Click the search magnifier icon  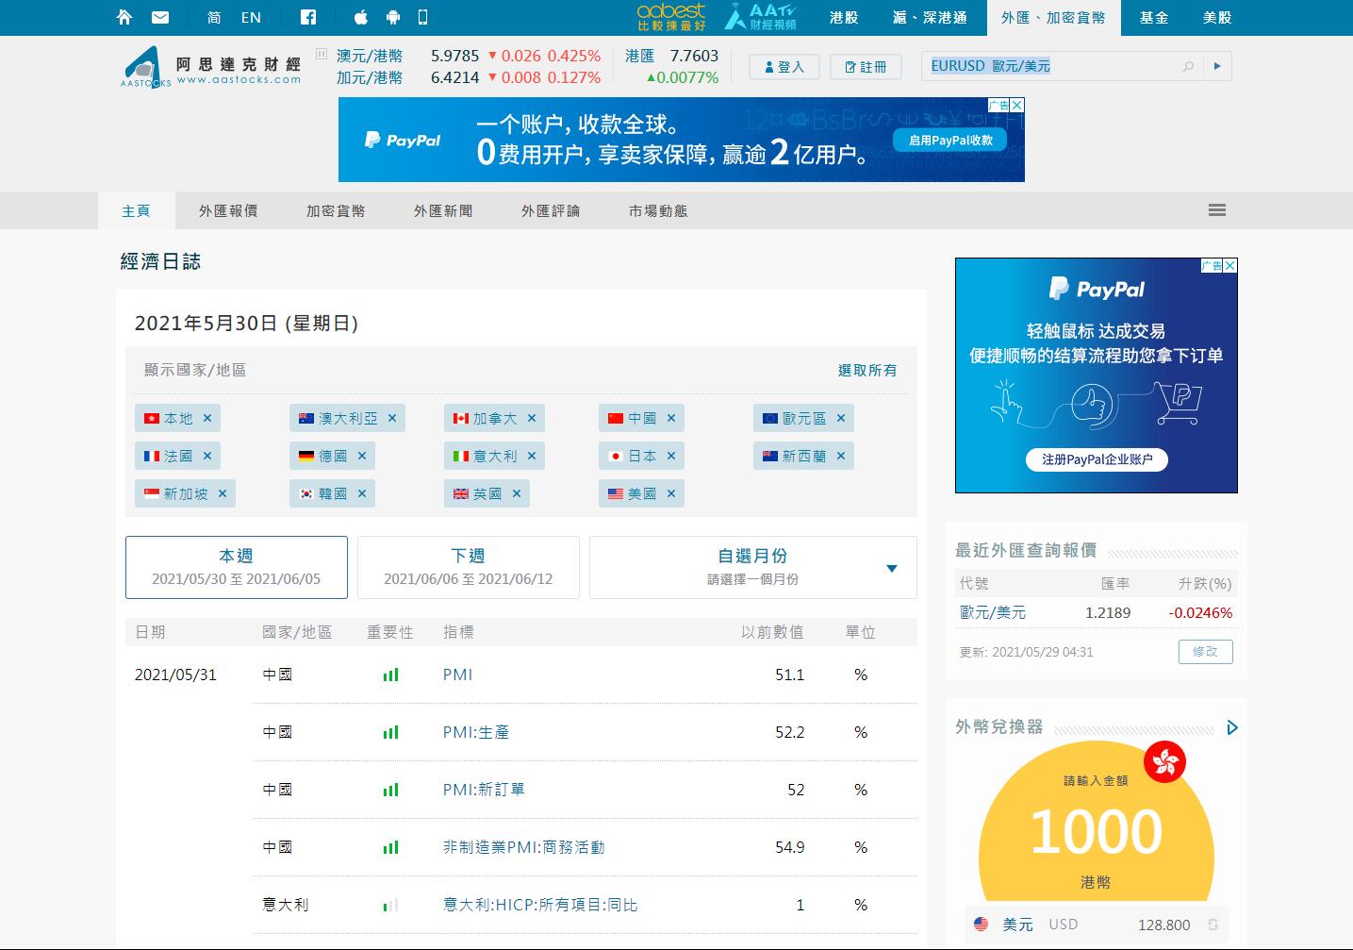click(x=1188, y=66)
